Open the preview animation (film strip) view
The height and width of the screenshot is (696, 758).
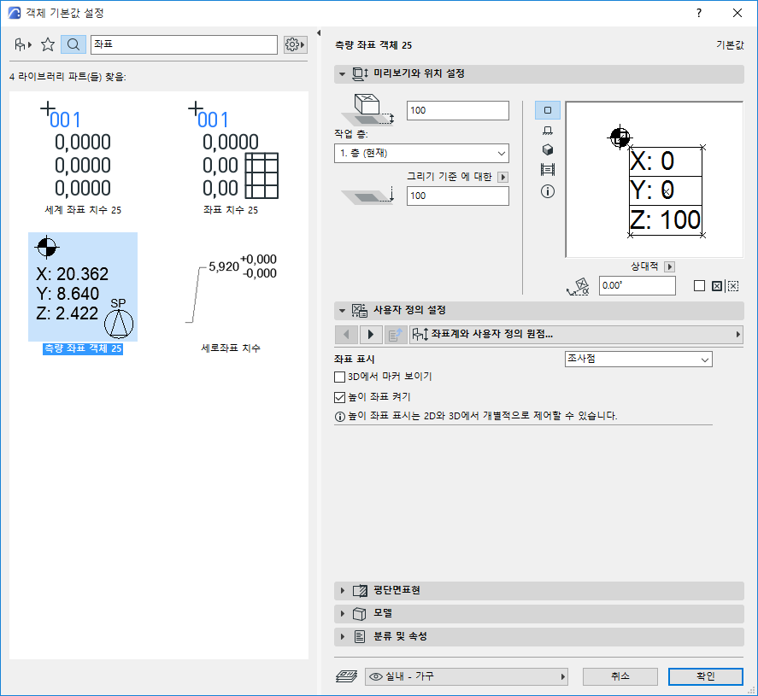[547, 169]
